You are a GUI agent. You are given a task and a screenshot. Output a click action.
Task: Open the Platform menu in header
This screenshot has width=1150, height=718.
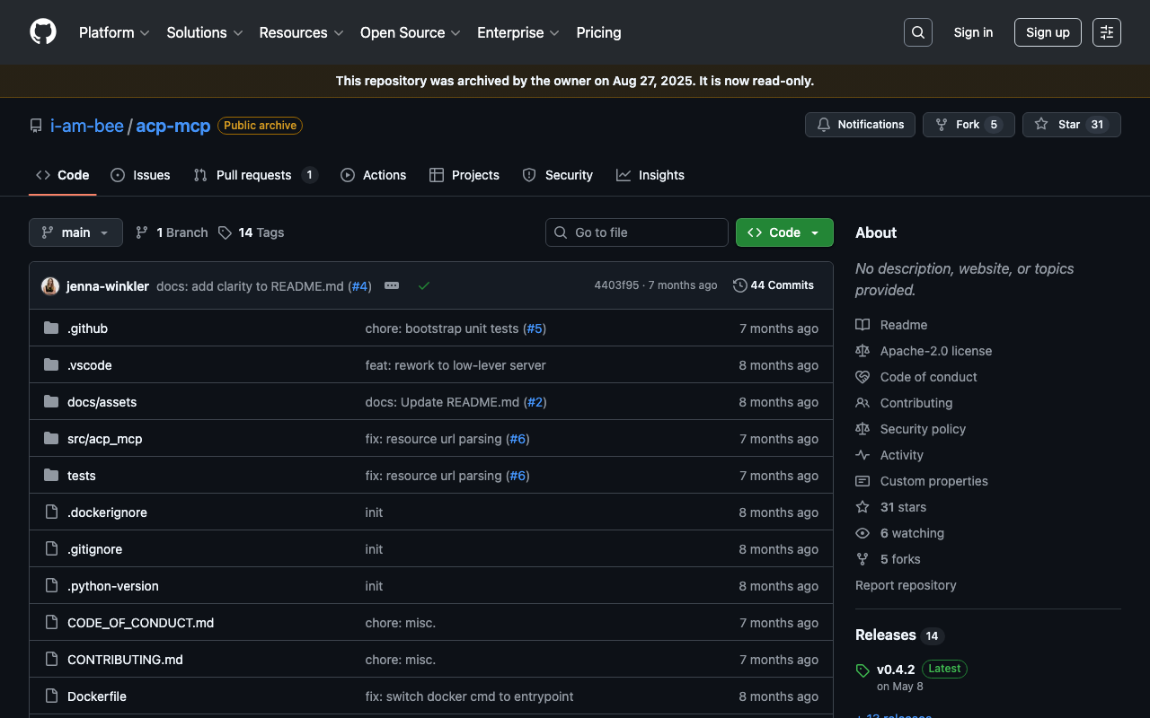114,32
